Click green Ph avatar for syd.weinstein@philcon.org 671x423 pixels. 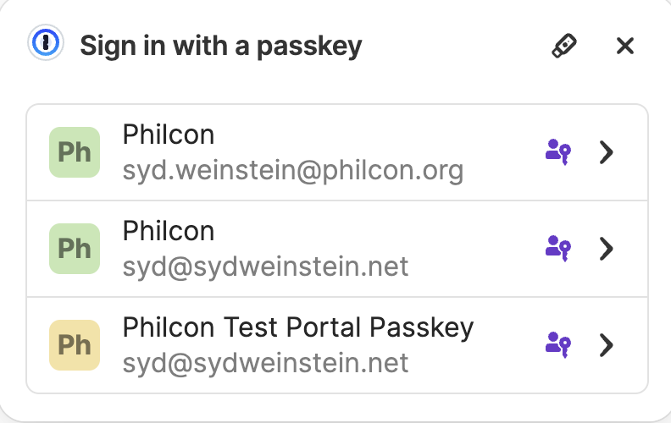tap(75, 152)
